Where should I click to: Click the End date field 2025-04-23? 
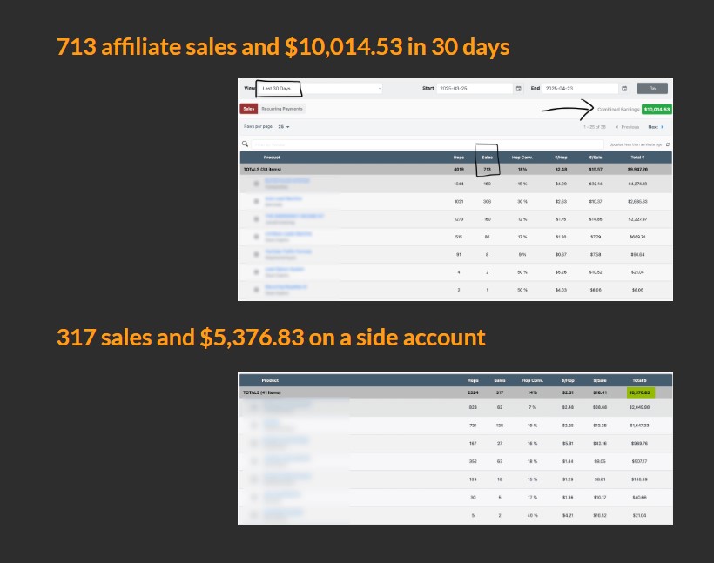[x=580, y=89]
